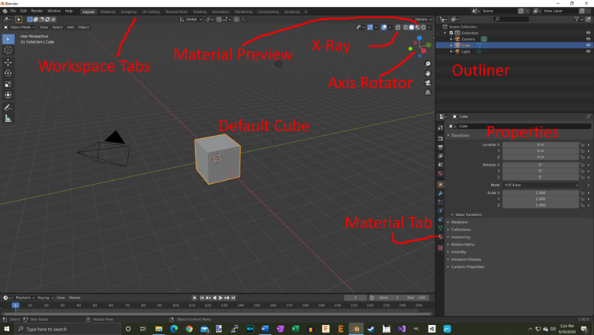
Task: Pick the Annotate pencil tool
Action: (x=8, y=108)
